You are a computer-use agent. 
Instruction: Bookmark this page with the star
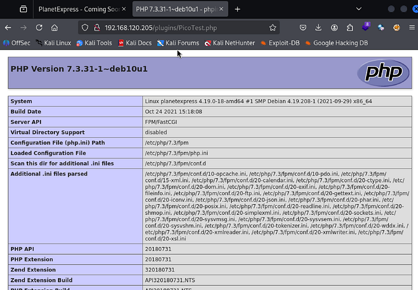coord(272,27)
